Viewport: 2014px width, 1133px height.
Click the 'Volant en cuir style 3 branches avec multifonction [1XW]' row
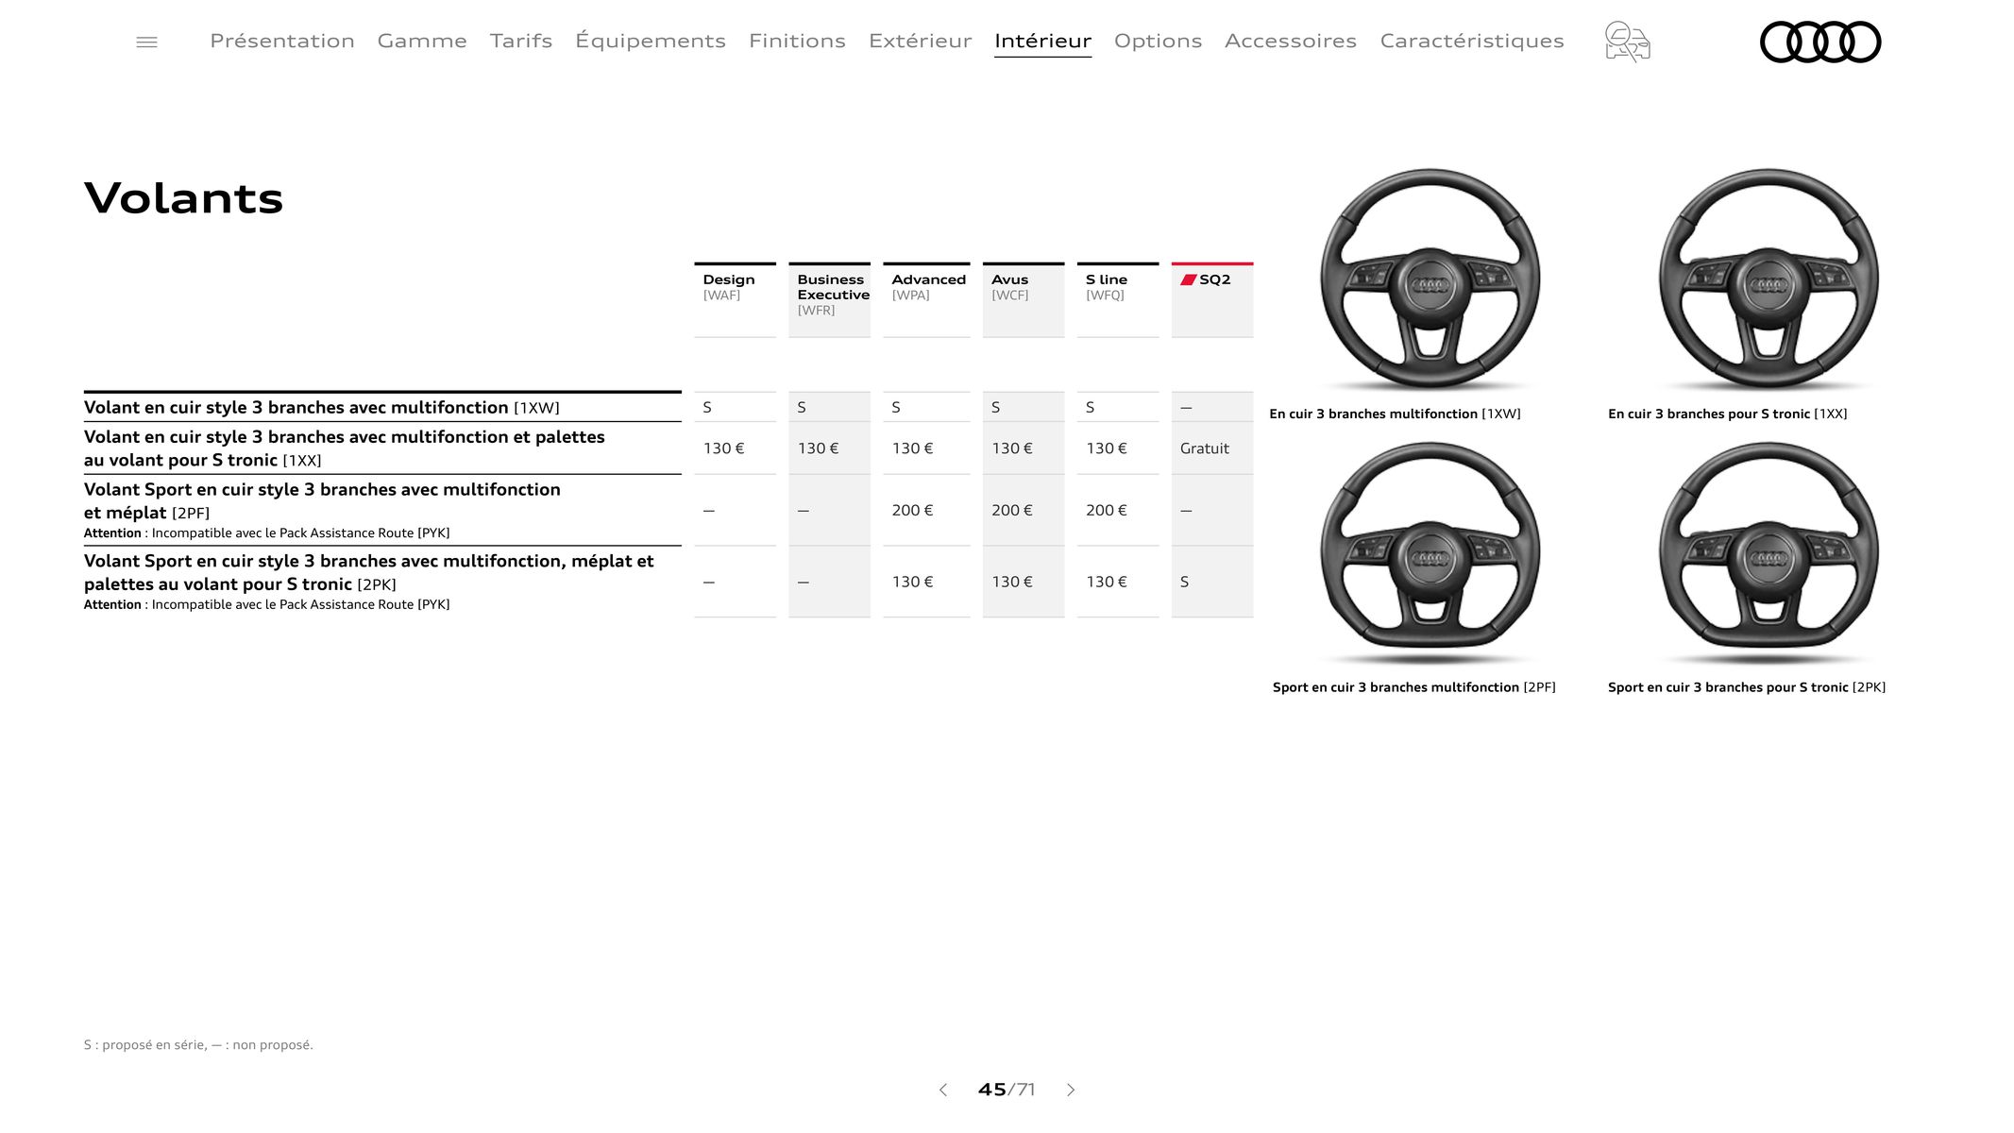[382, 407]
